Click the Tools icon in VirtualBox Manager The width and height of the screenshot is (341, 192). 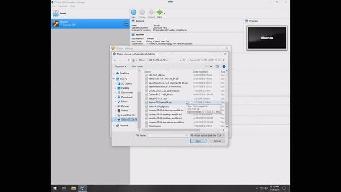pyautogui.click(x=55, y=13)
